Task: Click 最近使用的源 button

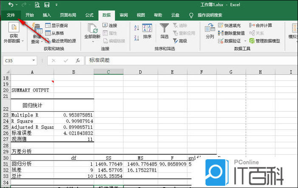Action: [x=61, y=41]
